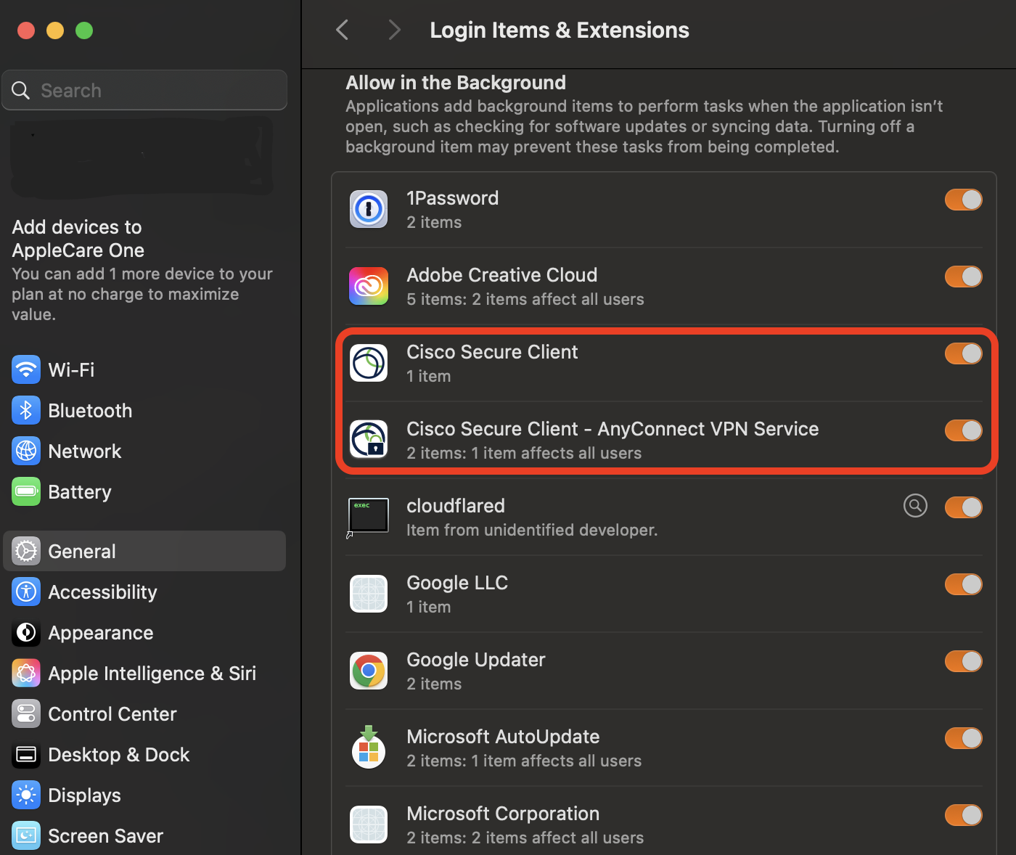
Task: Open Wi-Fi settings via its sidebar icon
Action: 26,369
